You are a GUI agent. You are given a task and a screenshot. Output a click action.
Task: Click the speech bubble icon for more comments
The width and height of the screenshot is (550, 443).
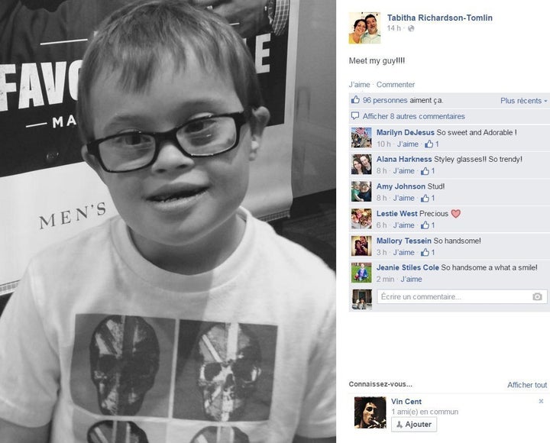tap(355, 116)
